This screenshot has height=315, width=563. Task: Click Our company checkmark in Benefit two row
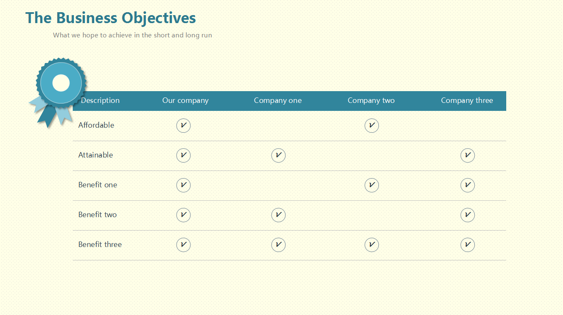(183, 215)
